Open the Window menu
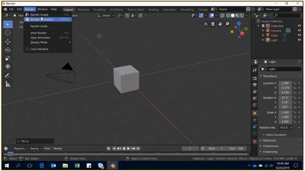 (x=42, y=9)
